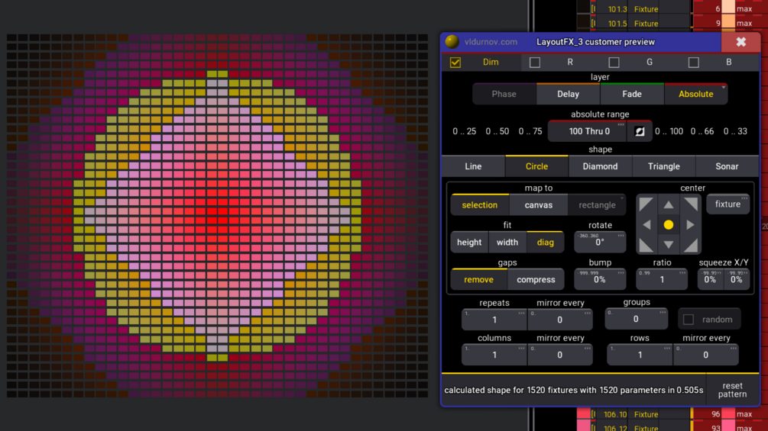768x431 pixels.
Task: Set center to bottom-right corner arrow
Action: [x=691, y=245]
